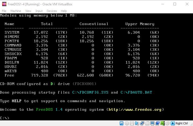The height and width of the screenshot is (126, 193).
Task: Click the http://www.freedos.org URL text
Action: [135, 109]
